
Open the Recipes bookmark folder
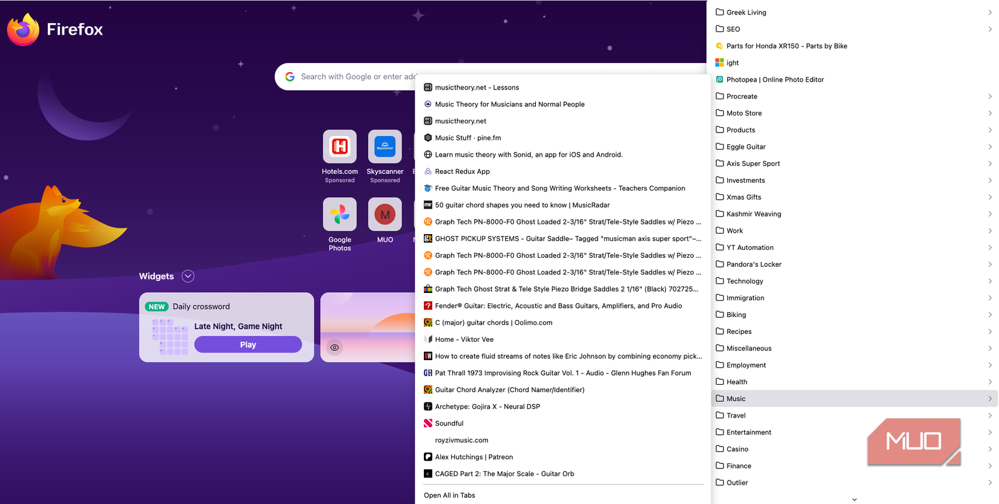(854, 332)
